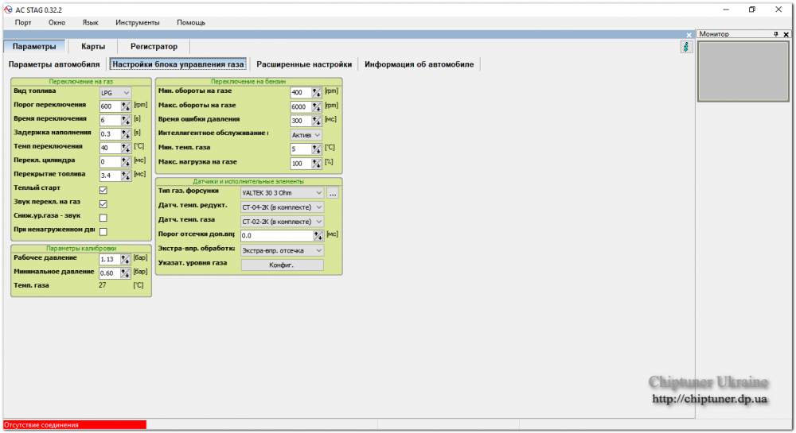Adjust Мин. темп. газа spinner

point(316,149)
